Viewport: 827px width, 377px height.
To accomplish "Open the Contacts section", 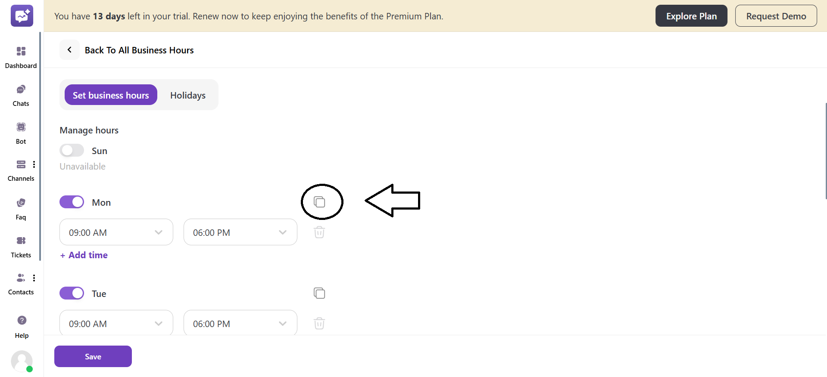I will click(x=21, y=282).
